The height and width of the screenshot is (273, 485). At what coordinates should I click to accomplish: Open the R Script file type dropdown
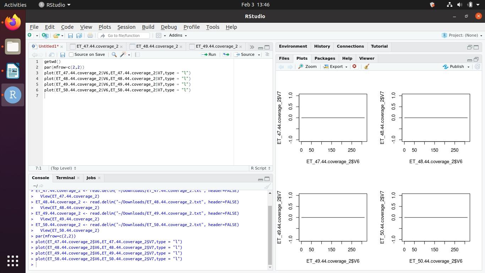[260, 168]
